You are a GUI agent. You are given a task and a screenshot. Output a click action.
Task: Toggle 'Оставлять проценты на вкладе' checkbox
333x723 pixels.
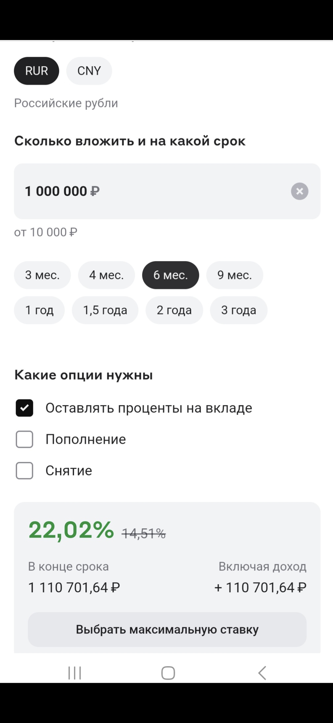[x=25, y=408]
